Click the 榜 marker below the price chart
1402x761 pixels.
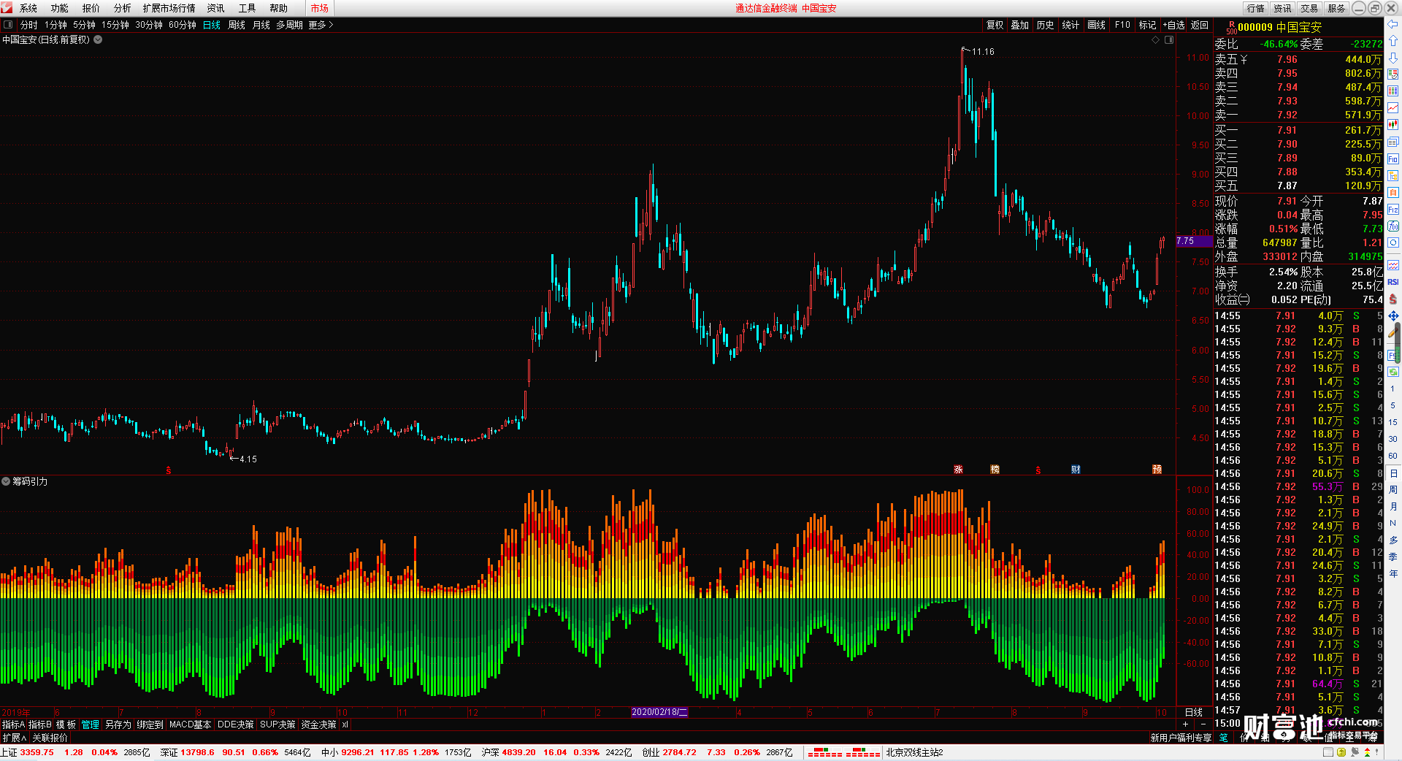point(995,470)
